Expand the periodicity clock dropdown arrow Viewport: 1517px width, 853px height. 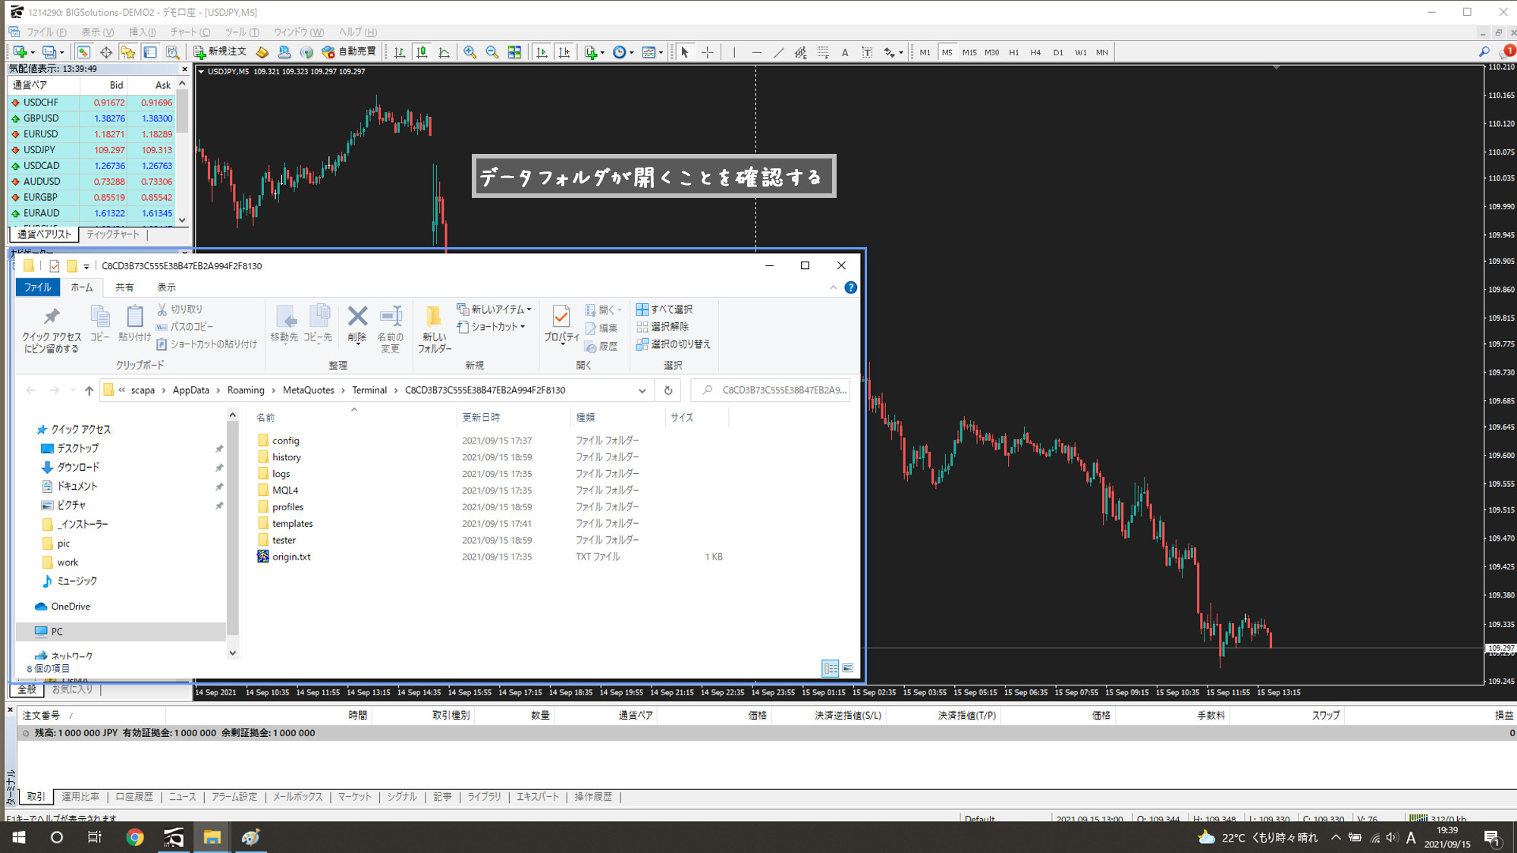click(x=632, y=53)
